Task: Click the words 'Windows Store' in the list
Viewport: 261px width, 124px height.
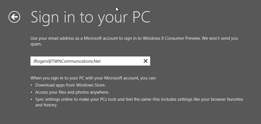Action: 91,85
